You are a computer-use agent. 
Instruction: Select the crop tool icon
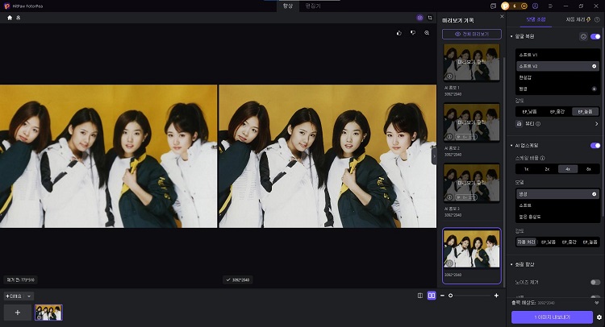[430, 18]
